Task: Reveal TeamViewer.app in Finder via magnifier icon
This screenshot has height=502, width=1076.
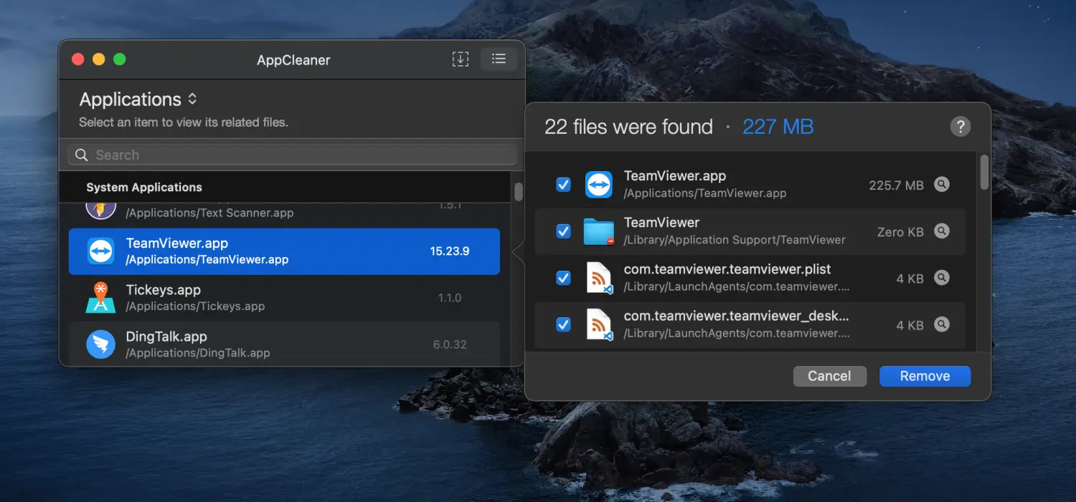Action: (942, 185)
